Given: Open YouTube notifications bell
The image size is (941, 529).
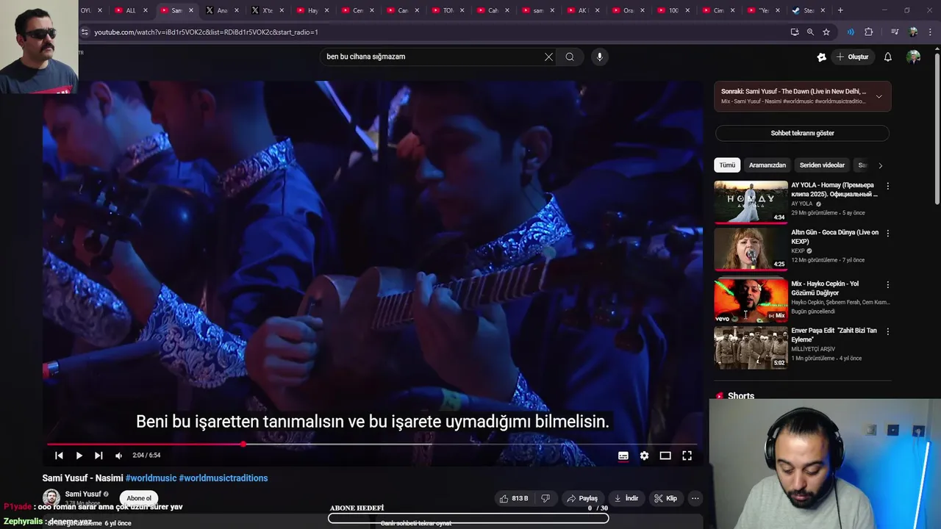Looking at the screenshot, I should click(888, 57).
